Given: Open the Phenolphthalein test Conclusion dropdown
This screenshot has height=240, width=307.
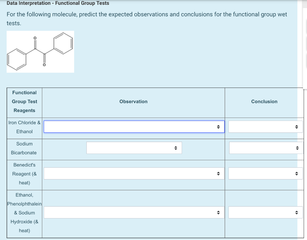Looking at the screenshot, I should (x=265, y=212).
